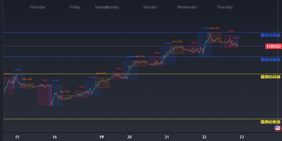Click the Friday day label at top

pyautogui.click(x=75, y=7)
